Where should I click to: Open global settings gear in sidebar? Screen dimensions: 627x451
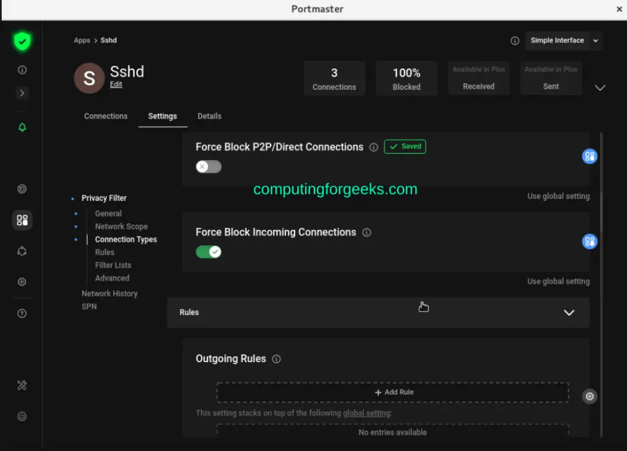tap(22, 282)
